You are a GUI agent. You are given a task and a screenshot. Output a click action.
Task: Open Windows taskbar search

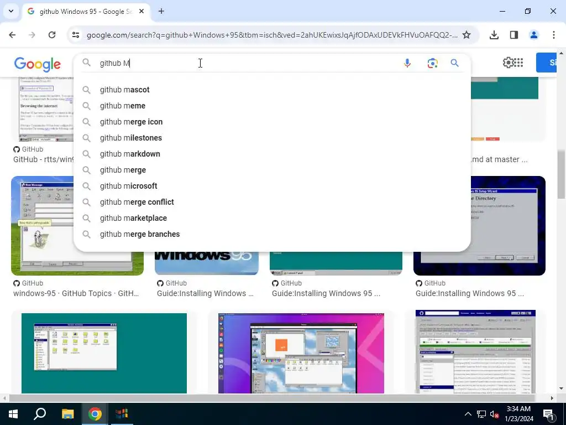(x=40, y=414)
